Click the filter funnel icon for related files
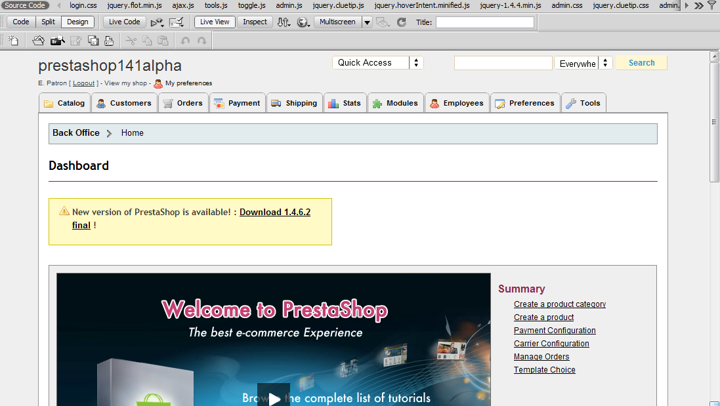The width and height of the screenshot is (720, 406). click(712, 5)
